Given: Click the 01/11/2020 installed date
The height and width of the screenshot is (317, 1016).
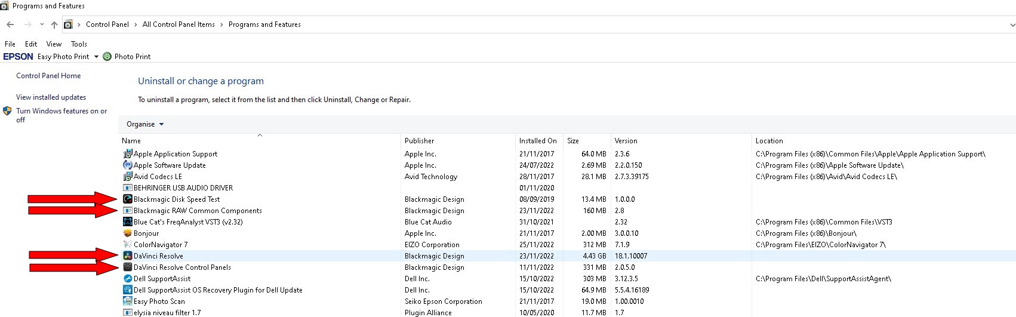Looking at the screenshot, I should coord(537,188).
